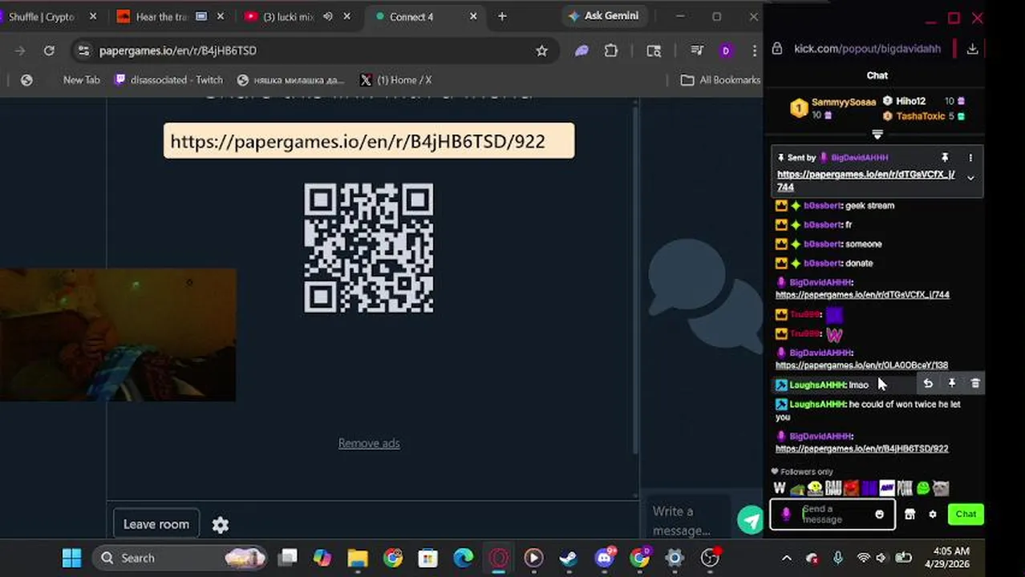Pin the LaughsAHHH lmao message
This screenshot has height=577, width=1025.
[x=951, y=384]
